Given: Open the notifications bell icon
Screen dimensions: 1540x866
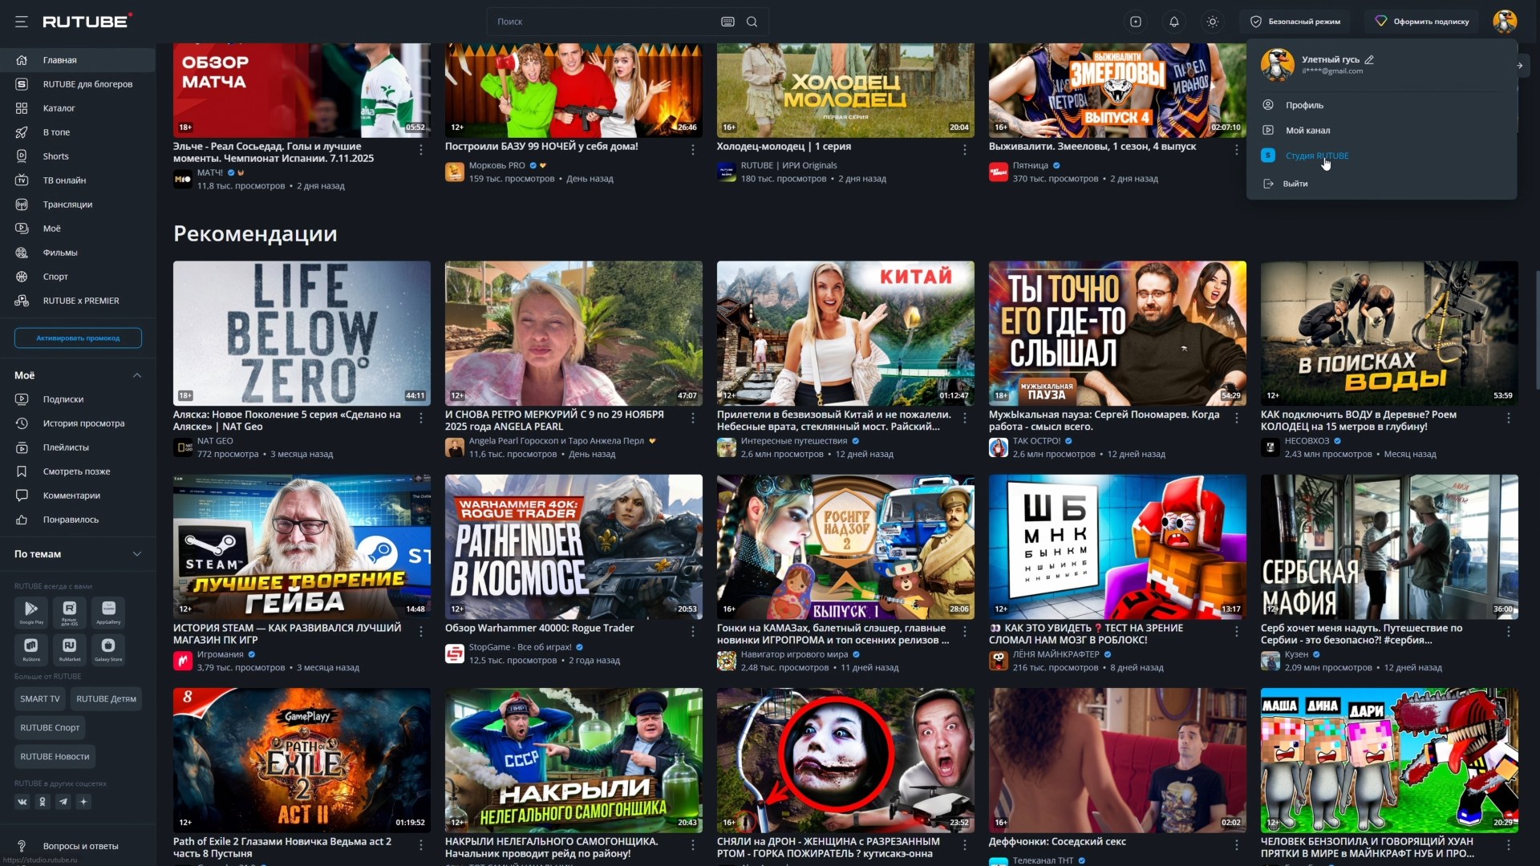Looking at the screenshot, I should pyautogui.click(x=1174, y=22).
